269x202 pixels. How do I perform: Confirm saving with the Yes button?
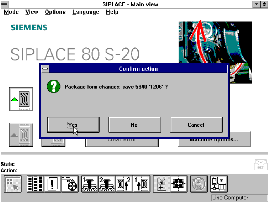click(73, 125)
